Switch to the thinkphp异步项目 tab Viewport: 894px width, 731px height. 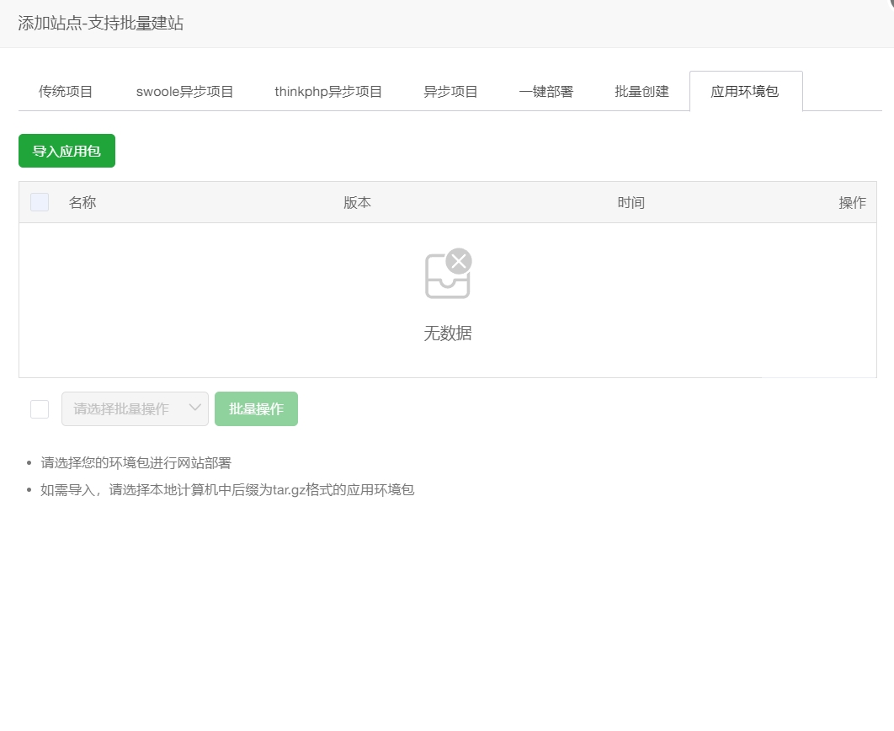[327, 91]
